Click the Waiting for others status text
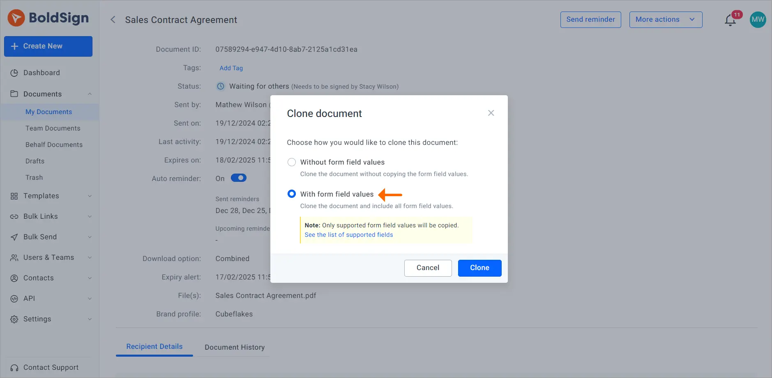 tap(259, 87)
